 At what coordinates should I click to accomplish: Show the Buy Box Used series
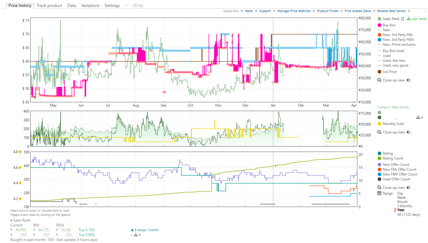click(x=391, y=51)
